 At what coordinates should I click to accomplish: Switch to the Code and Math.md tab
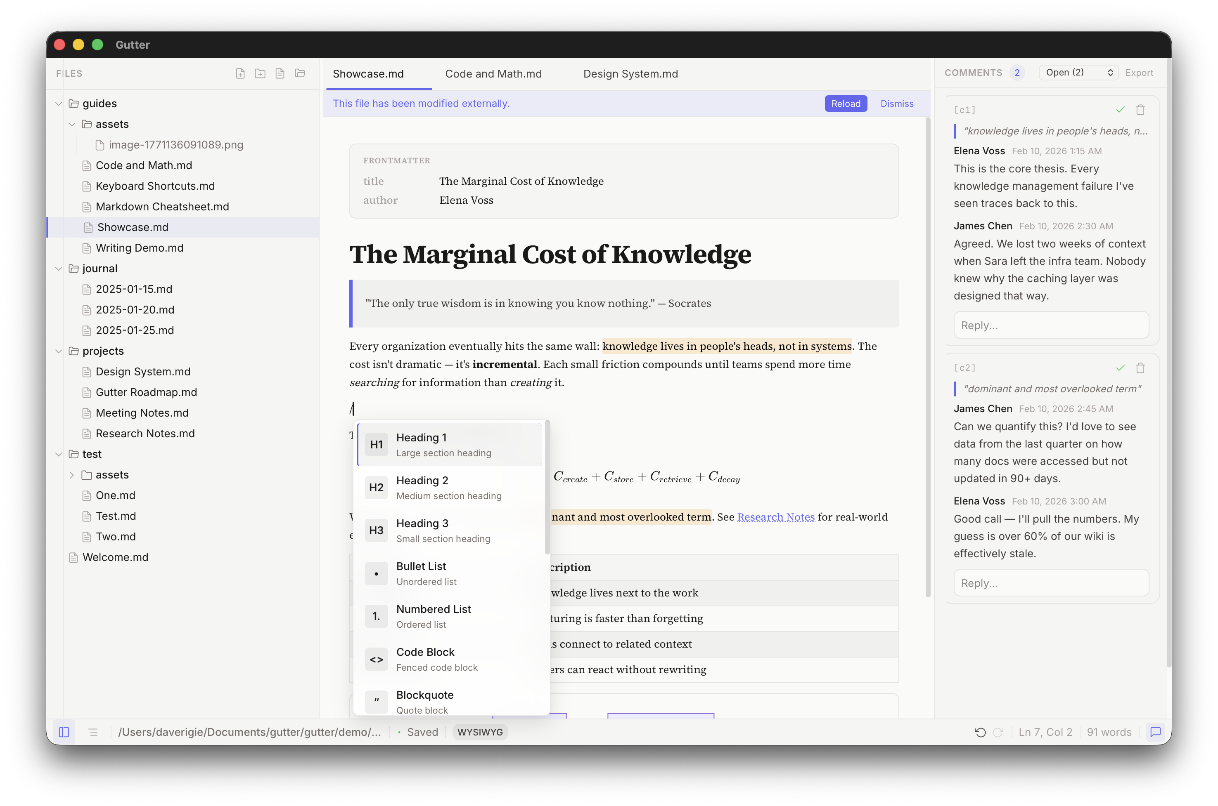[493, 73]
